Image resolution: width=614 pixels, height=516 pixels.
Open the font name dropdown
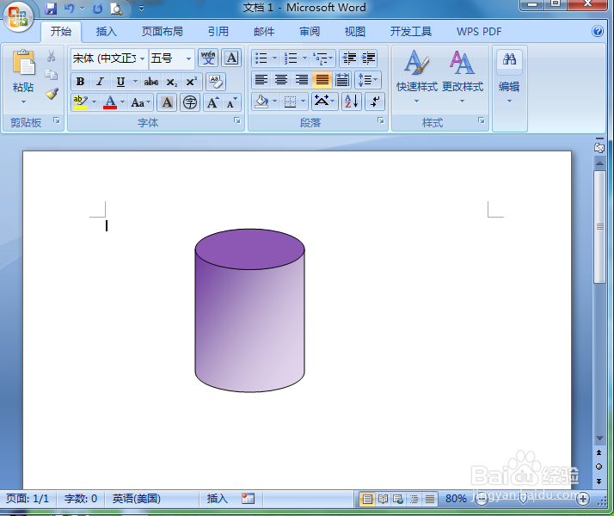143,58
